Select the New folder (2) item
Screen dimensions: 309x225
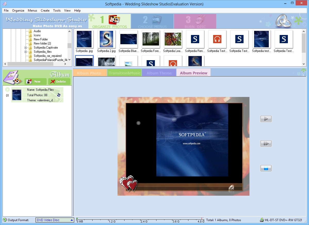42,43
